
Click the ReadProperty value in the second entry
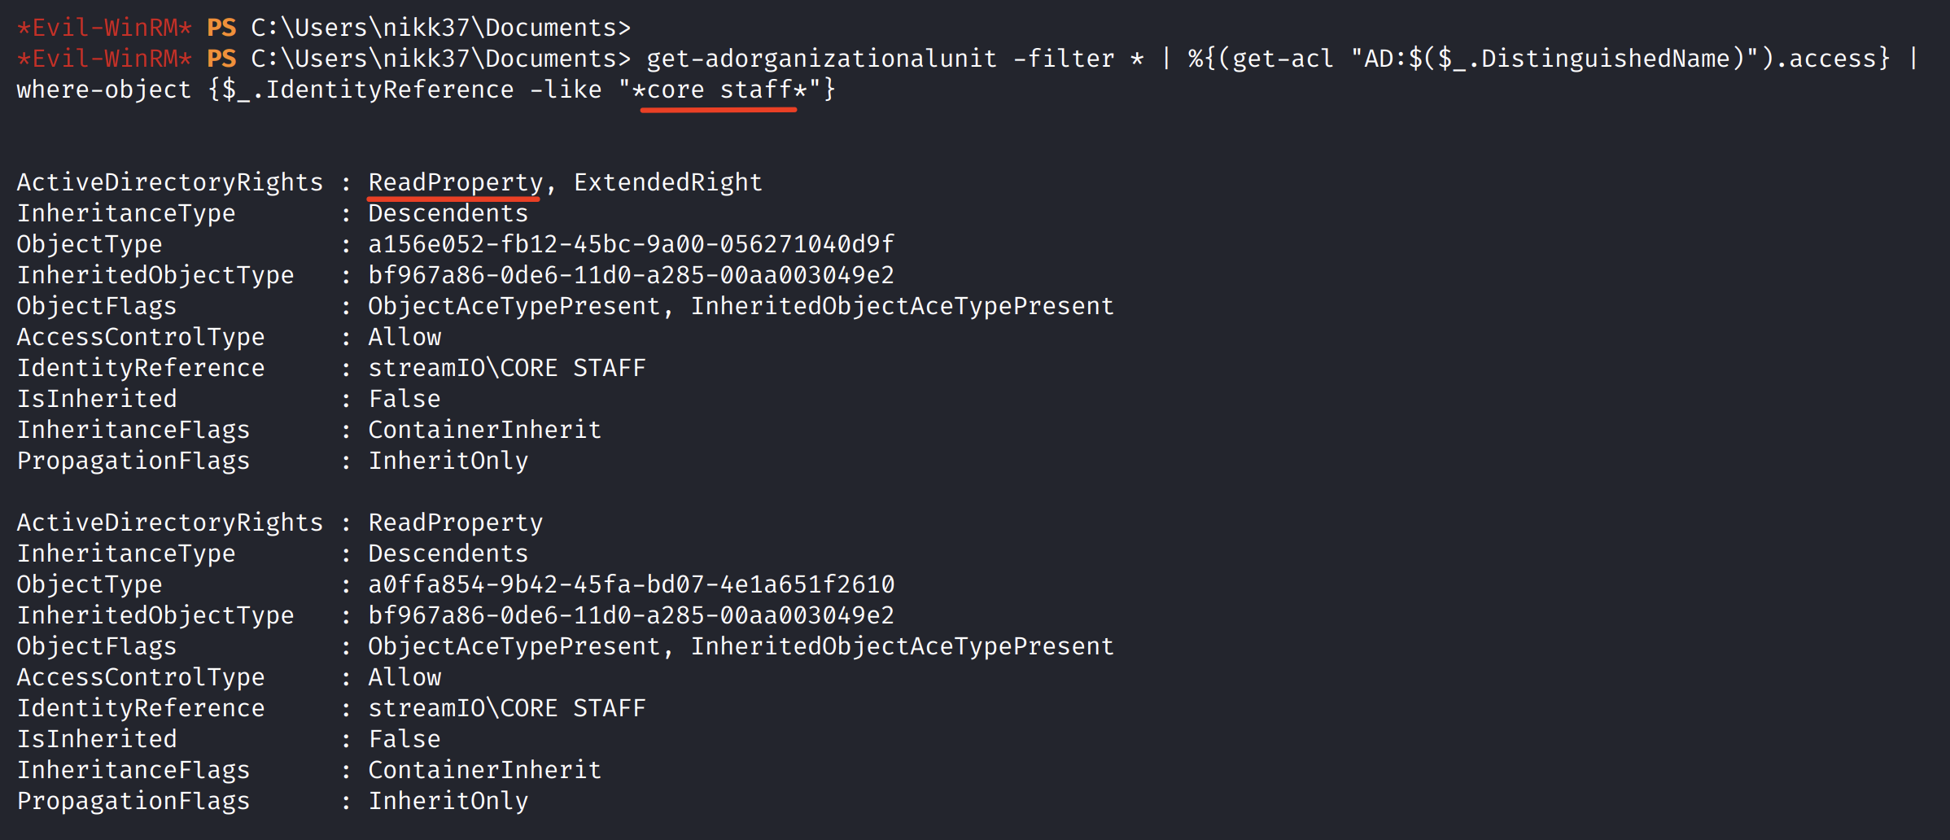pos(455,523)
